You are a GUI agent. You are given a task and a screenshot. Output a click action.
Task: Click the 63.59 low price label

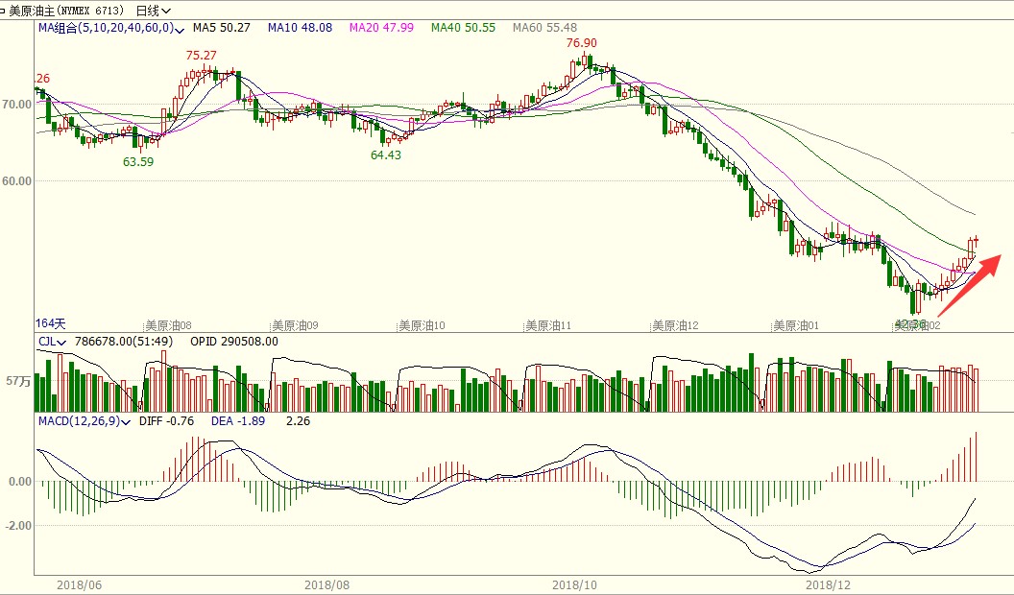click(138, 162)
